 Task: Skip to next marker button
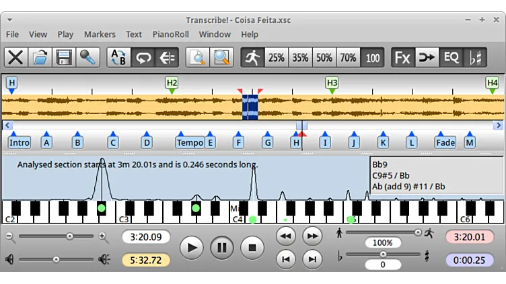tap(312, 259)
